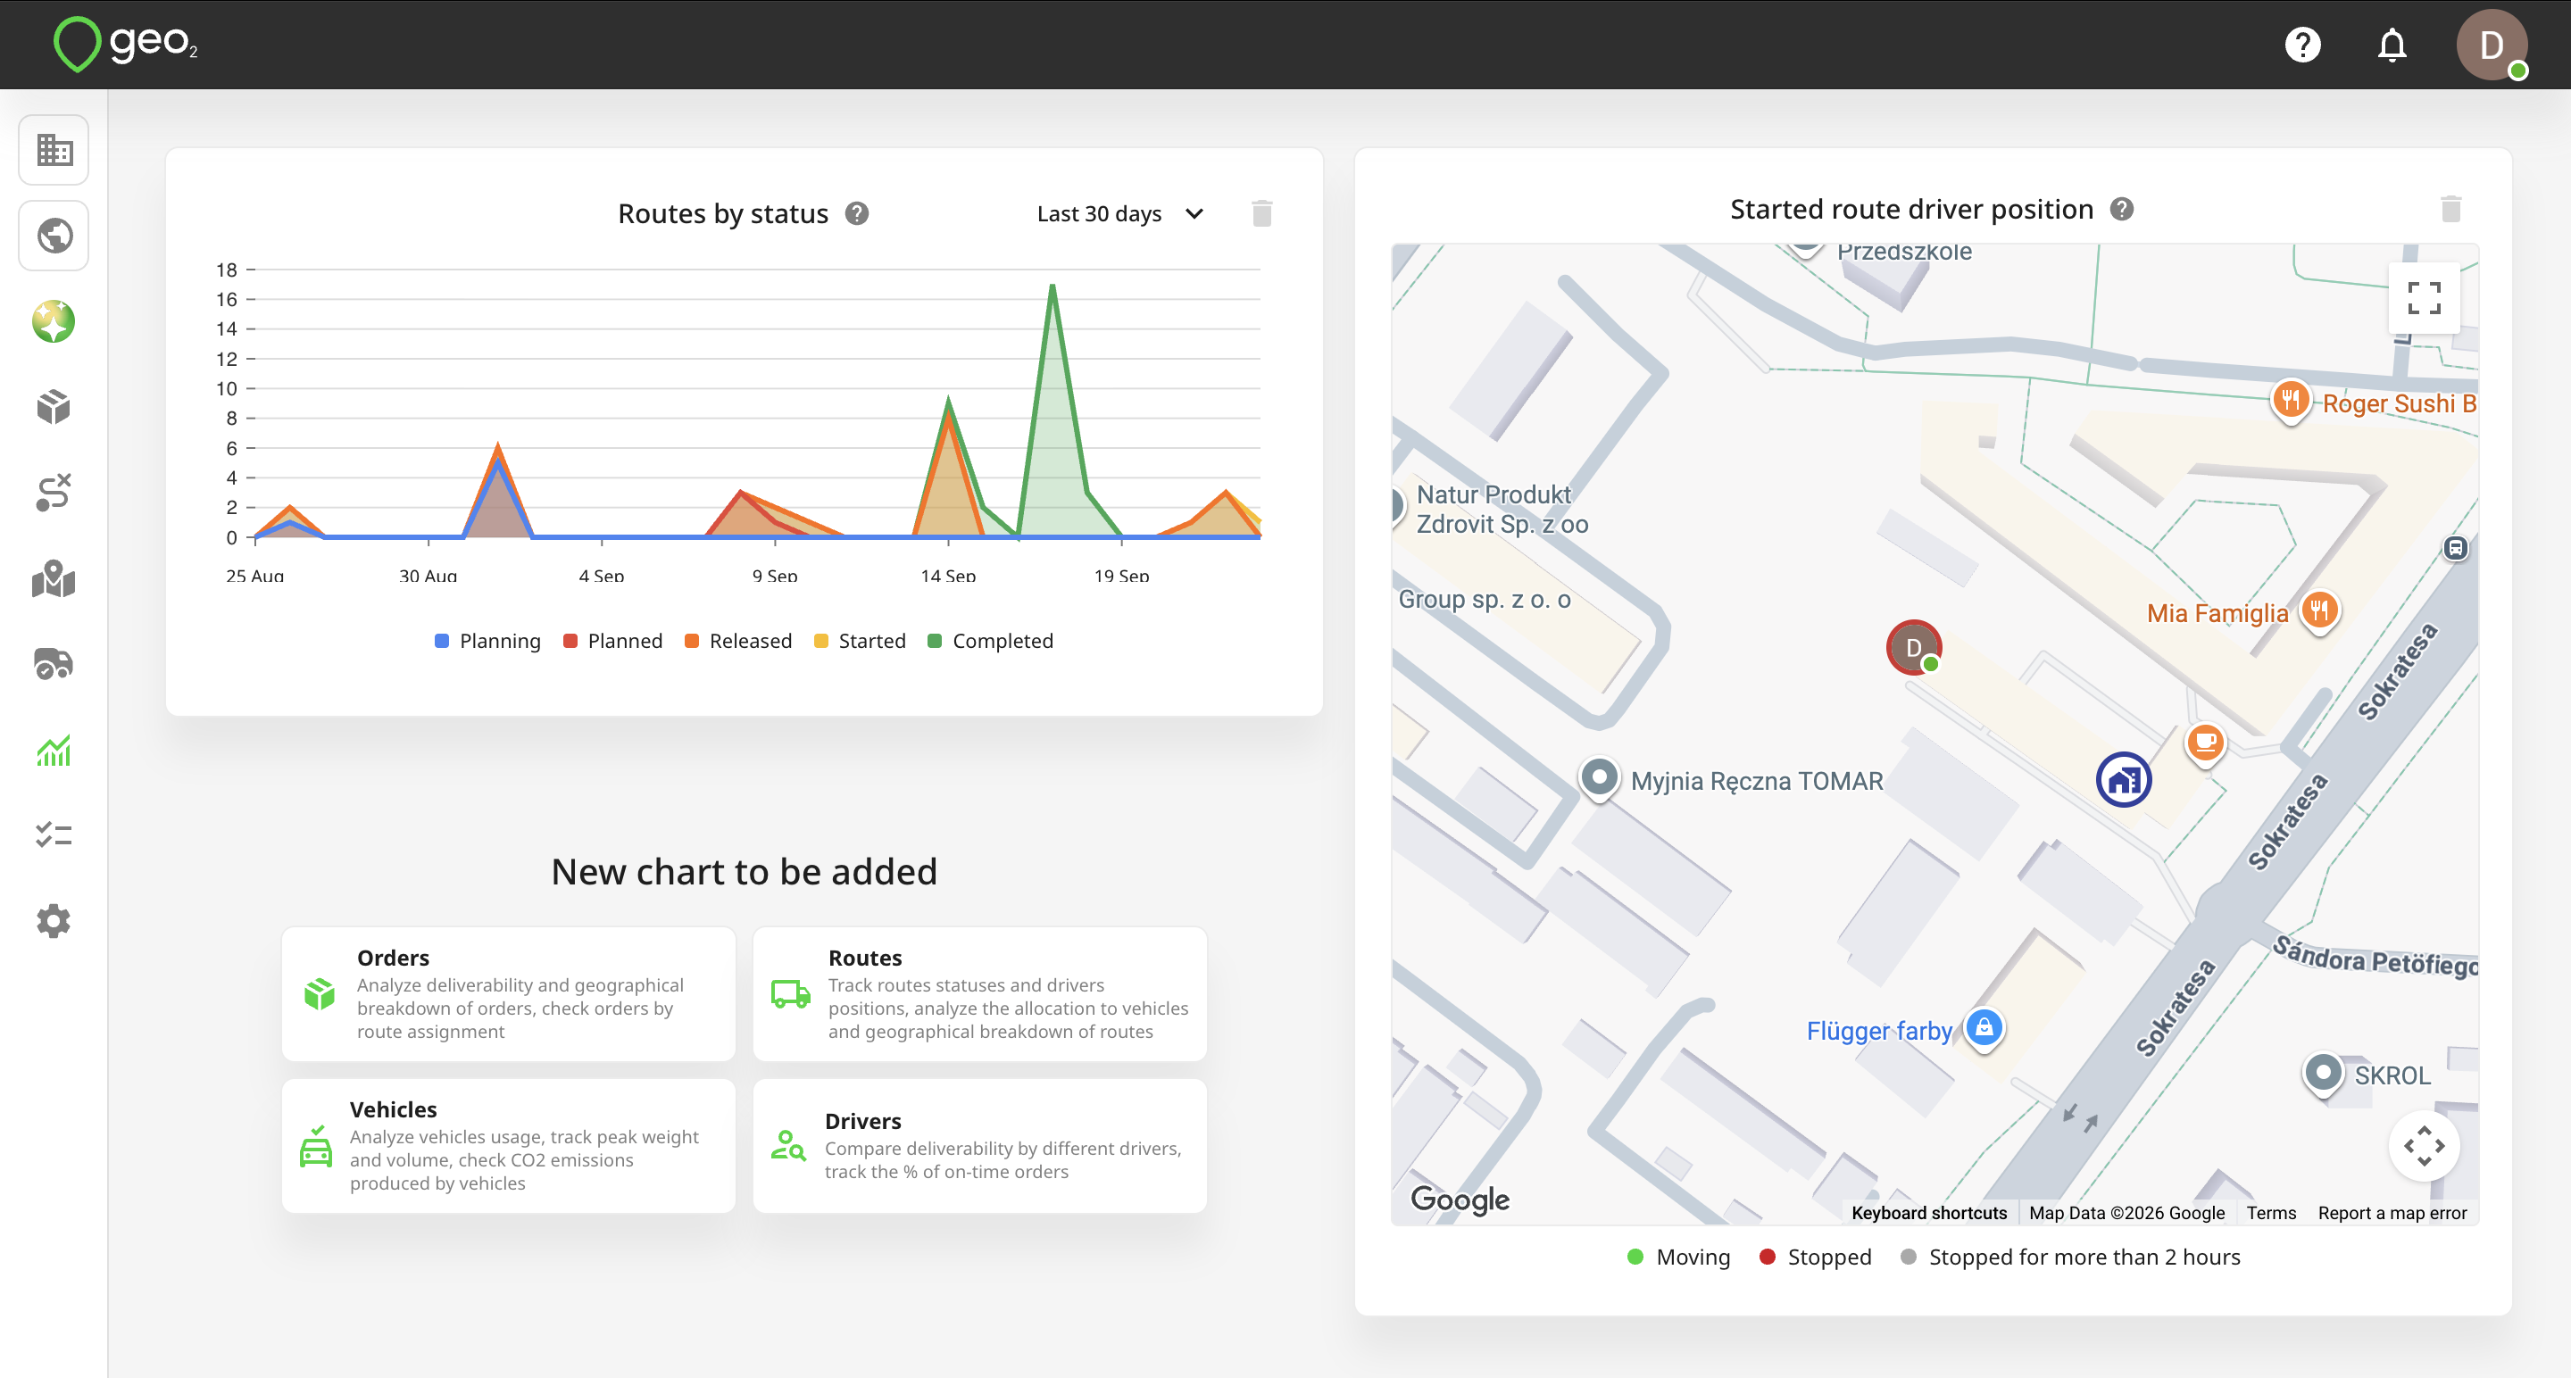The image size is (2571, 1378).
Task: Open the vehicles truck sidebar icon
Action: [54, 663]
